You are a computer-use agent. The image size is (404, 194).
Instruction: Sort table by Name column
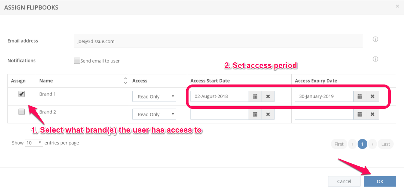click(126, 81)
